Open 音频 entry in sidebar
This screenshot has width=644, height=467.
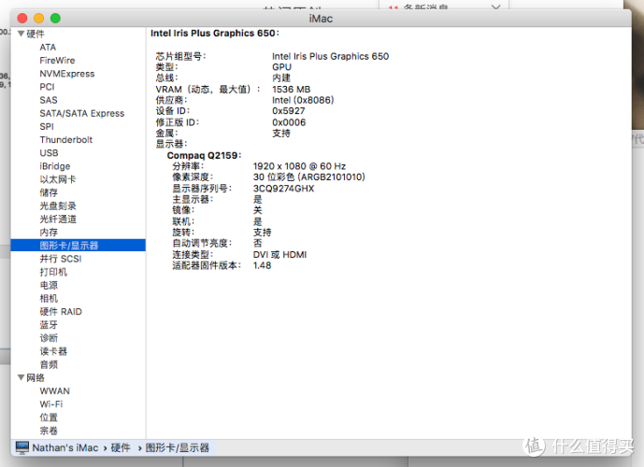(49, 364)
